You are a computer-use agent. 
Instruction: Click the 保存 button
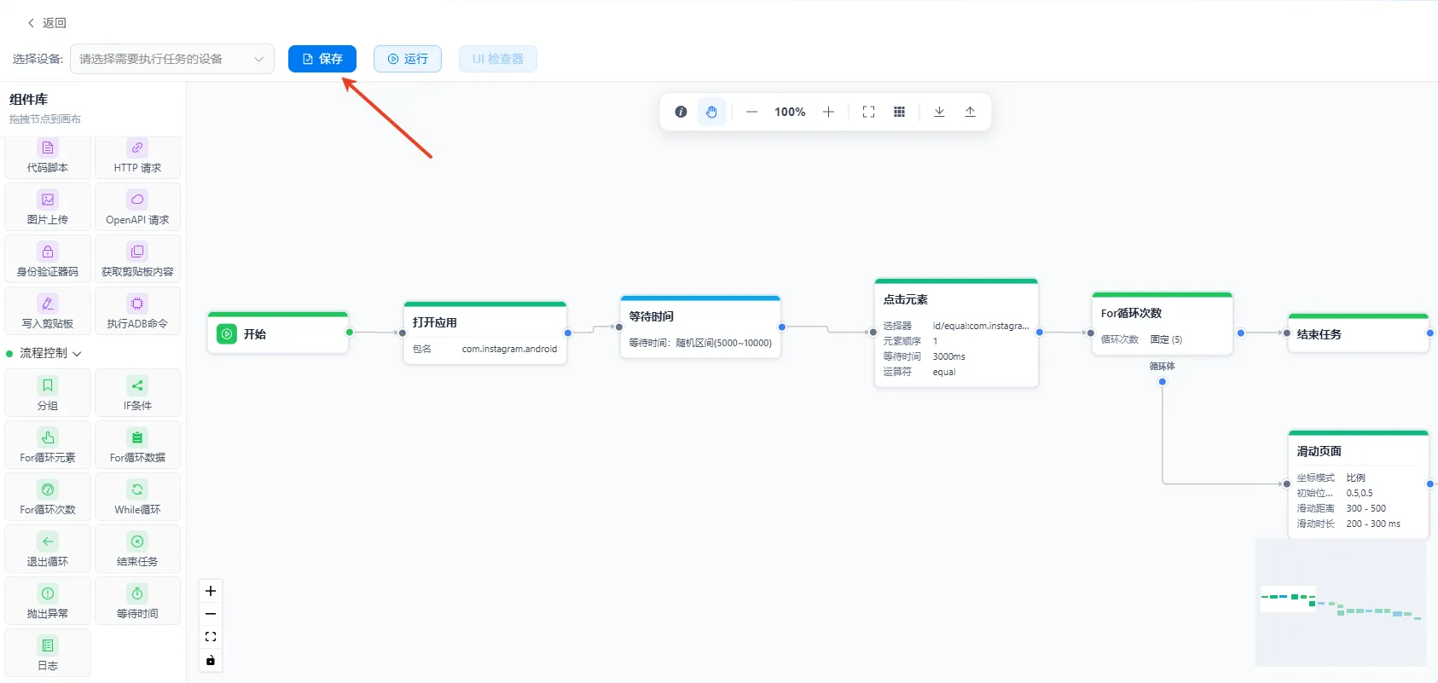322,59
